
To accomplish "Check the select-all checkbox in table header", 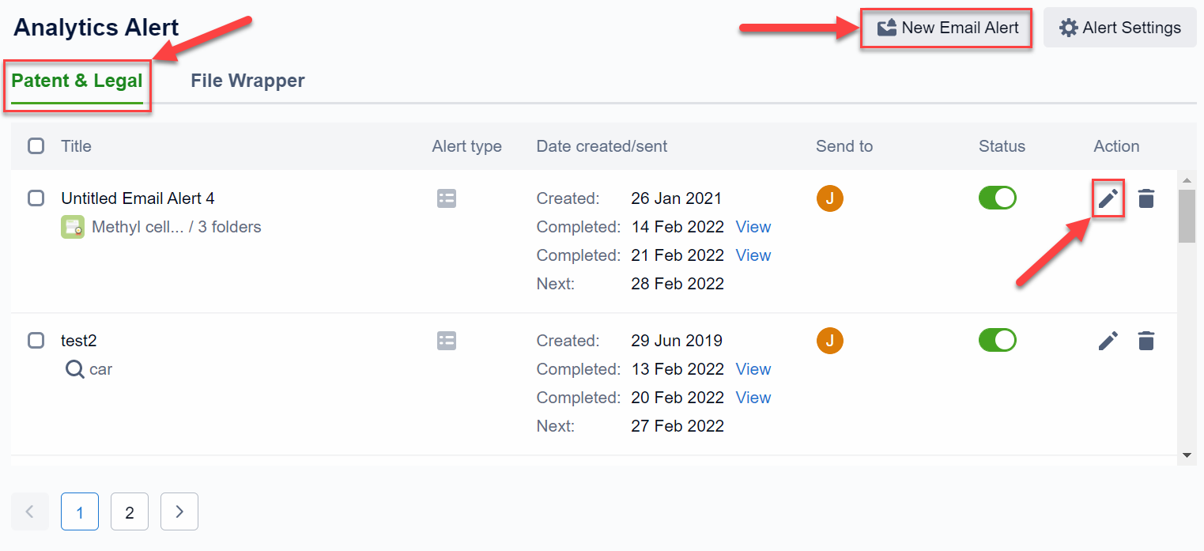I will [36, 146].
